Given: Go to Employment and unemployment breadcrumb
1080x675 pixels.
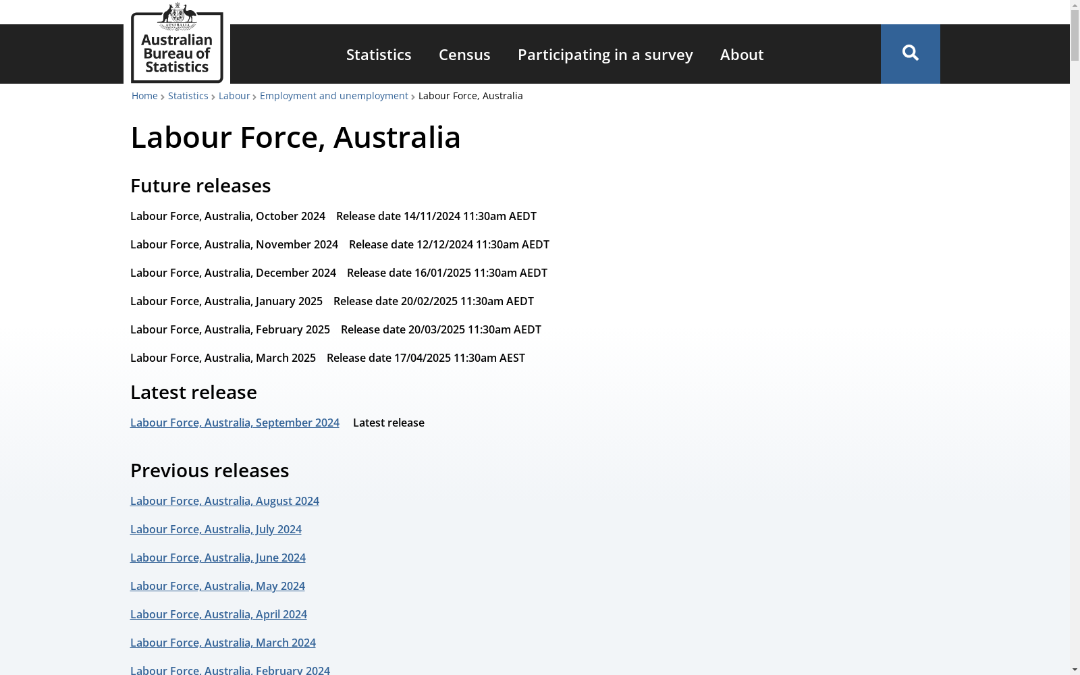Looking at the screenshot, I should (x=334, y=96).
